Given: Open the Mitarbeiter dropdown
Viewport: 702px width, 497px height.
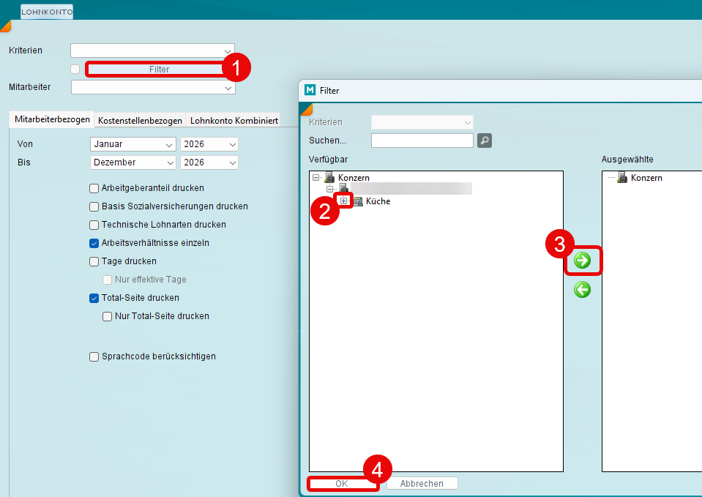Looking at the screenshot, I should 153,87.
